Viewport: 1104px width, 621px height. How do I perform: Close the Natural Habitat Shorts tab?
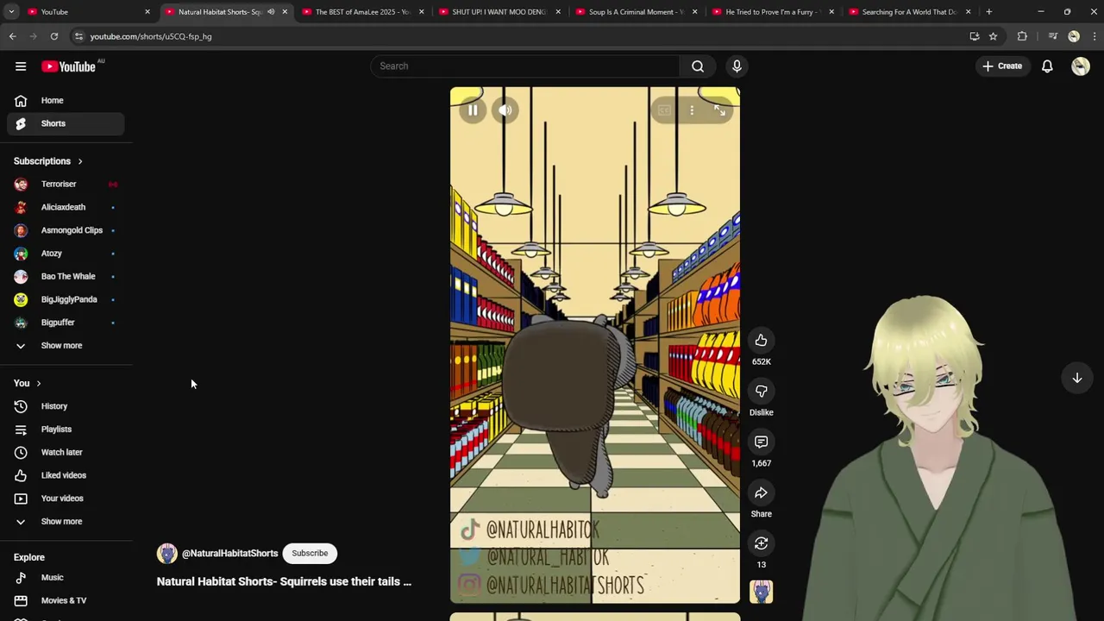(x=285, y=12)
